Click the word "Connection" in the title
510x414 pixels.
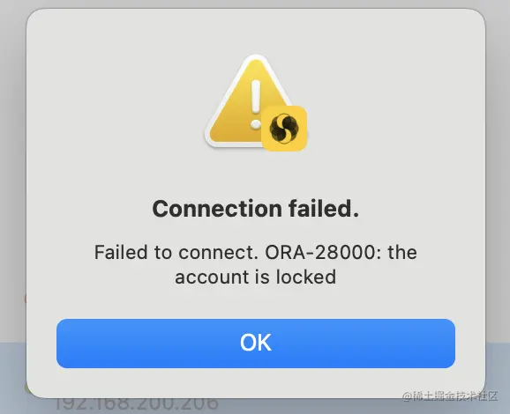point(217,209)
